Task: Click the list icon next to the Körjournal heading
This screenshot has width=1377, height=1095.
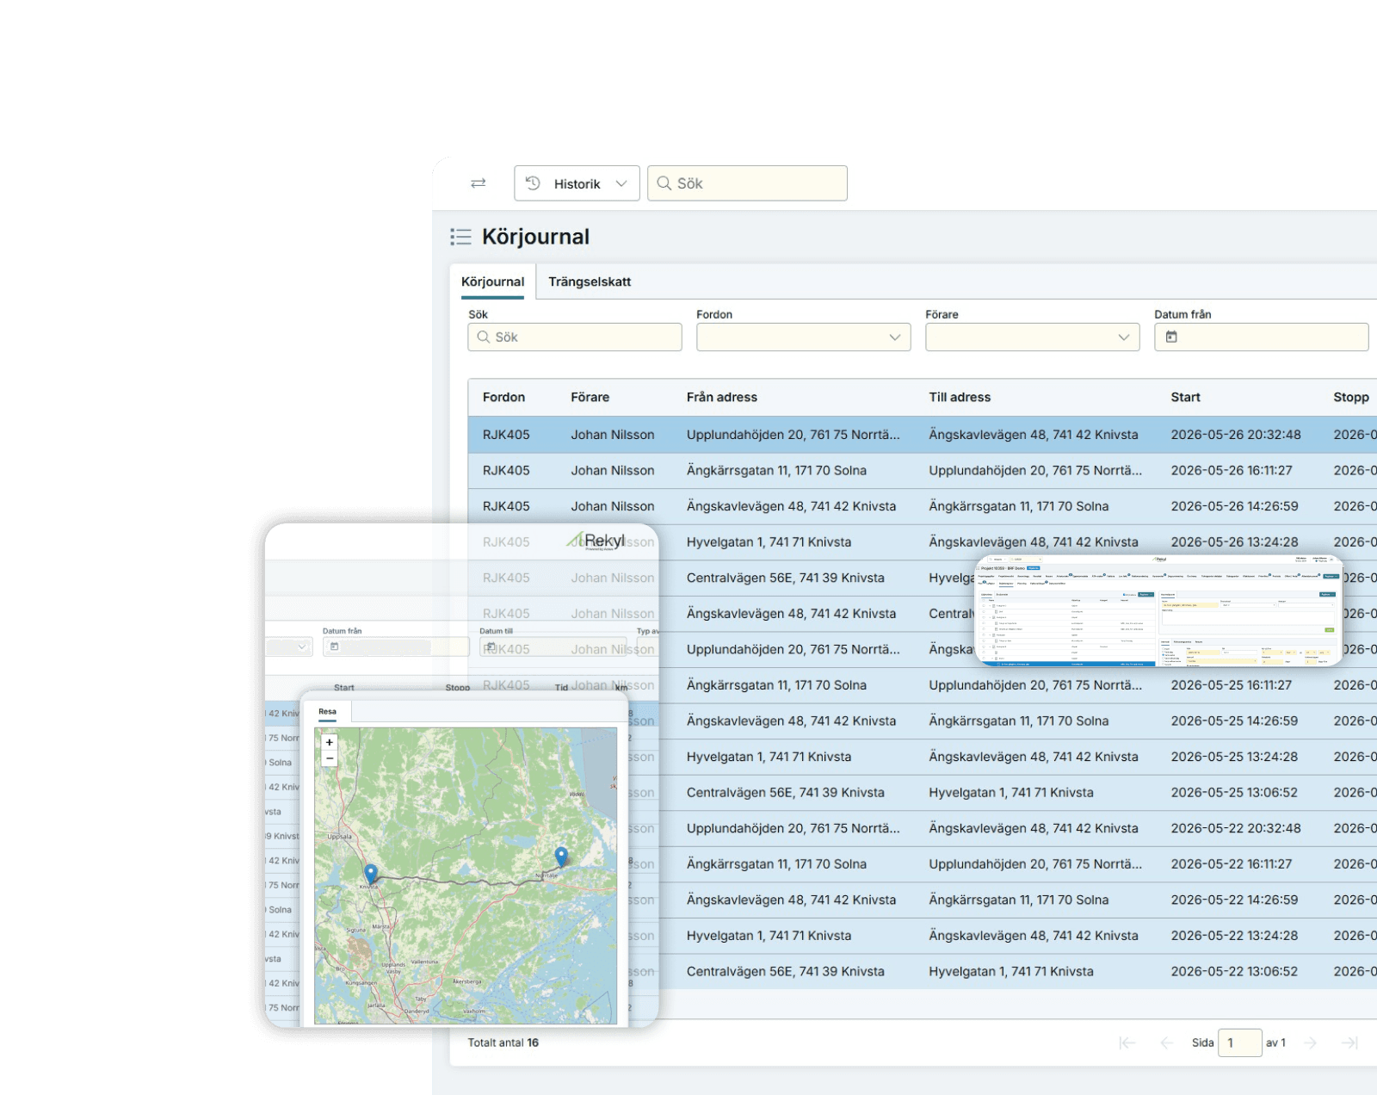Action: click(460, 237)
